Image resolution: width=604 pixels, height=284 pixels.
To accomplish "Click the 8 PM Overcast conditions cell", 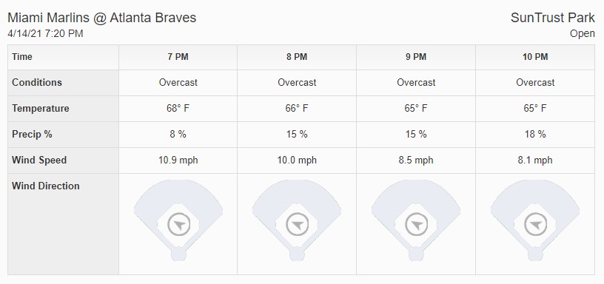I will pos(297,83).
